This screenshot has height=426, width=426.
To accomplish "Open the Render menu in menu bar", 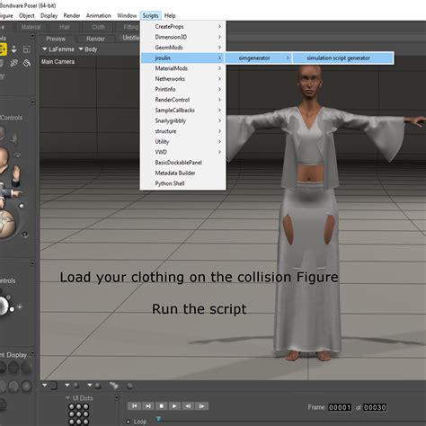I will pyautogui.click(x=72, y=15).
